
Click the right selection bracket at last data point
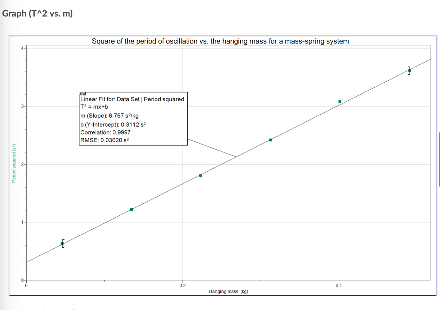click(409, 71)
